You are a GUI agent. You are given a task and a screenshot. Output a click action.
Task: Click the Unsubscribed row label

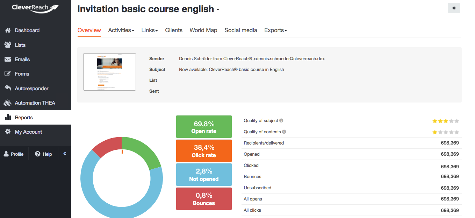(x=258, y=188)
